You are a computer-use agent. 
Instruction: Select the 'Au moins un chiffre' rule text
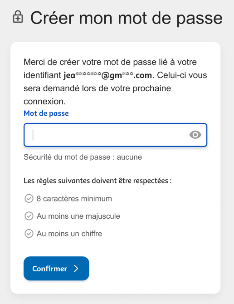[x=69, y=234]
